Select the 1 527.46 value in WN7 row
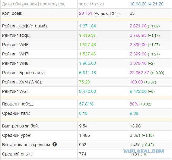Image resolution: width=172 pixels, height=160 pixels. click(88, 54)
